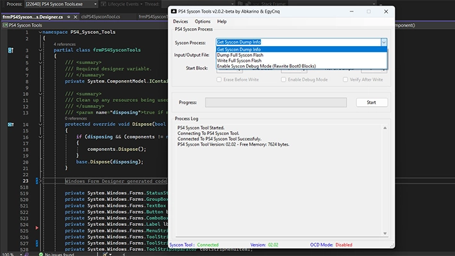Click log line with 'Free Memory: 7624 bytes.'
The height and width of the screenshot is (256, 455).
tap(233, 145)
